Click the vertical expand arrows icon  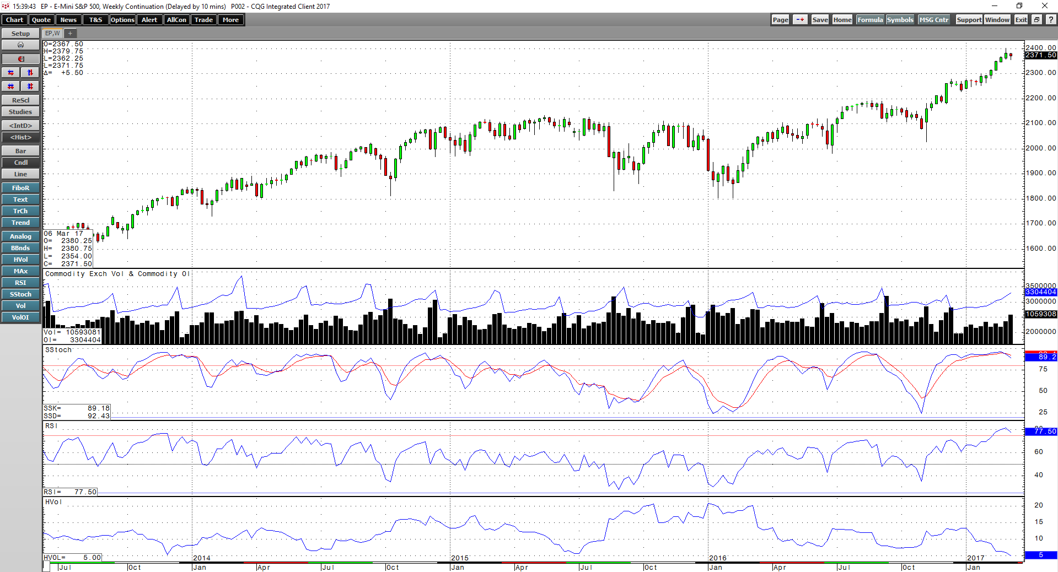click(30, 73)
